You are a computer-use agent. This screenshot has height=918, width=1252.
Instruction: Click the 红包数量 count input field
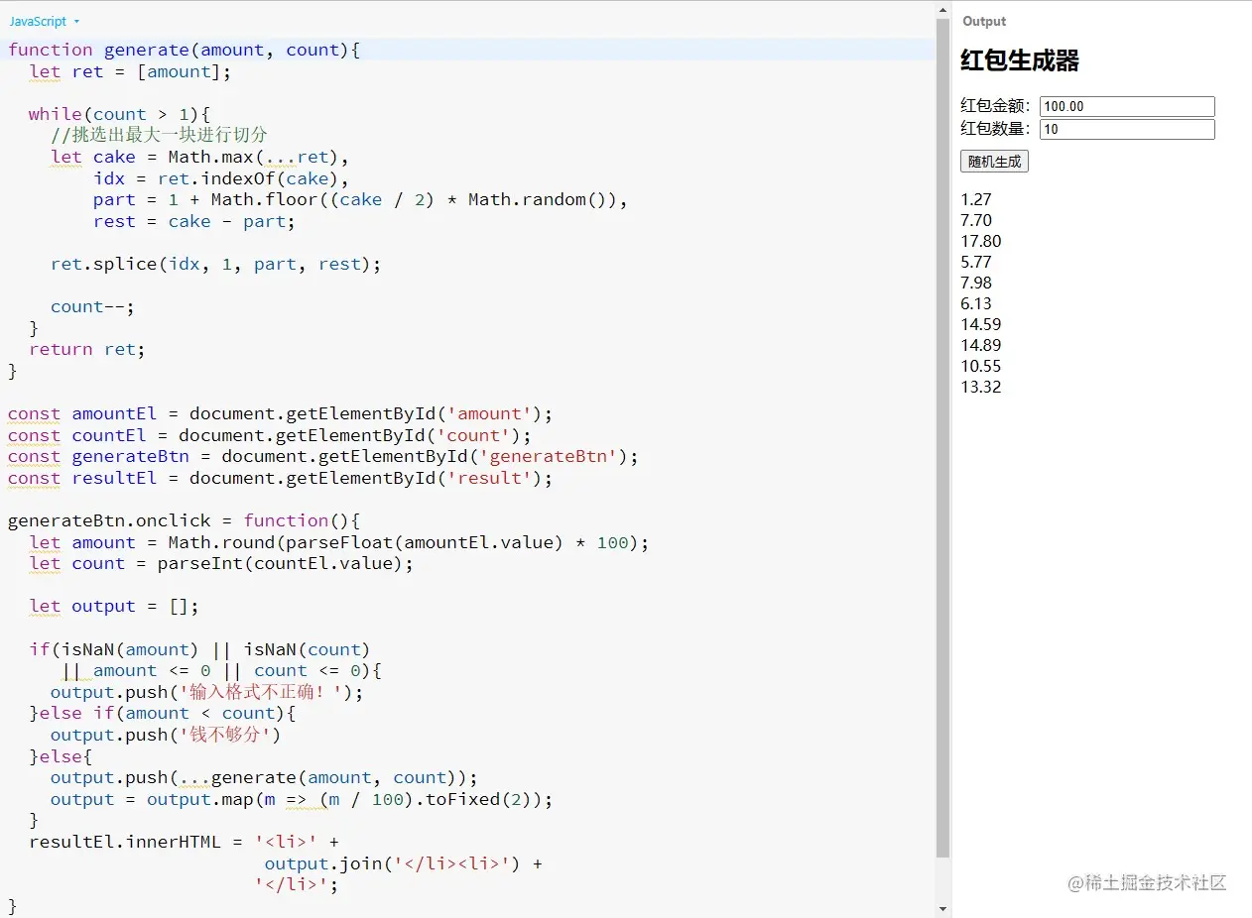tap(1127, 129)
